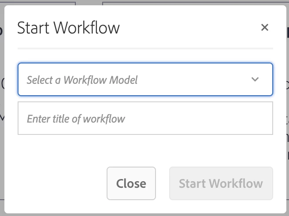Click the Select a Workflow Model placeholder text

coord(82,80)
